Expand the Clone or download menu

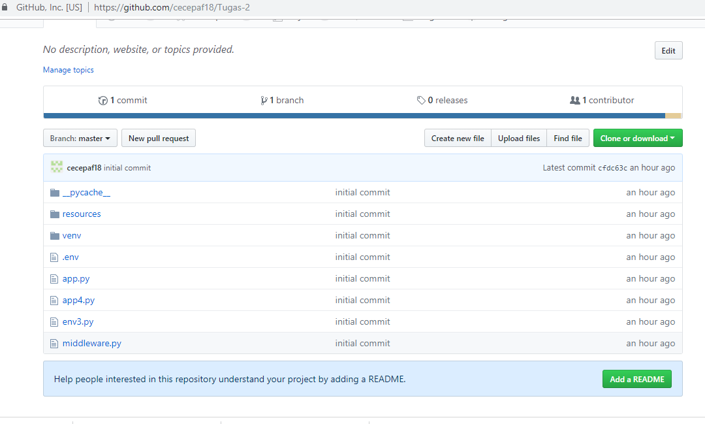coord(638,139)
